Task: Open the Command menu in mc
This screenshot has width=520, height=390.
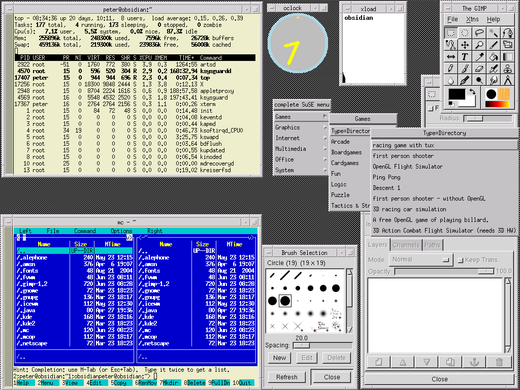Action: coord(85,231)
